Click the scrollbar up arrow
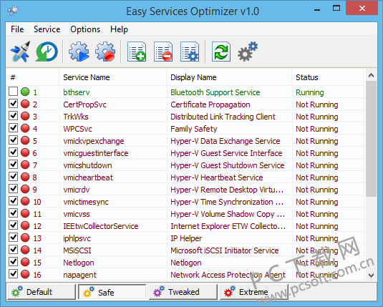The image size is (383, 307). [x=371, y=75]
